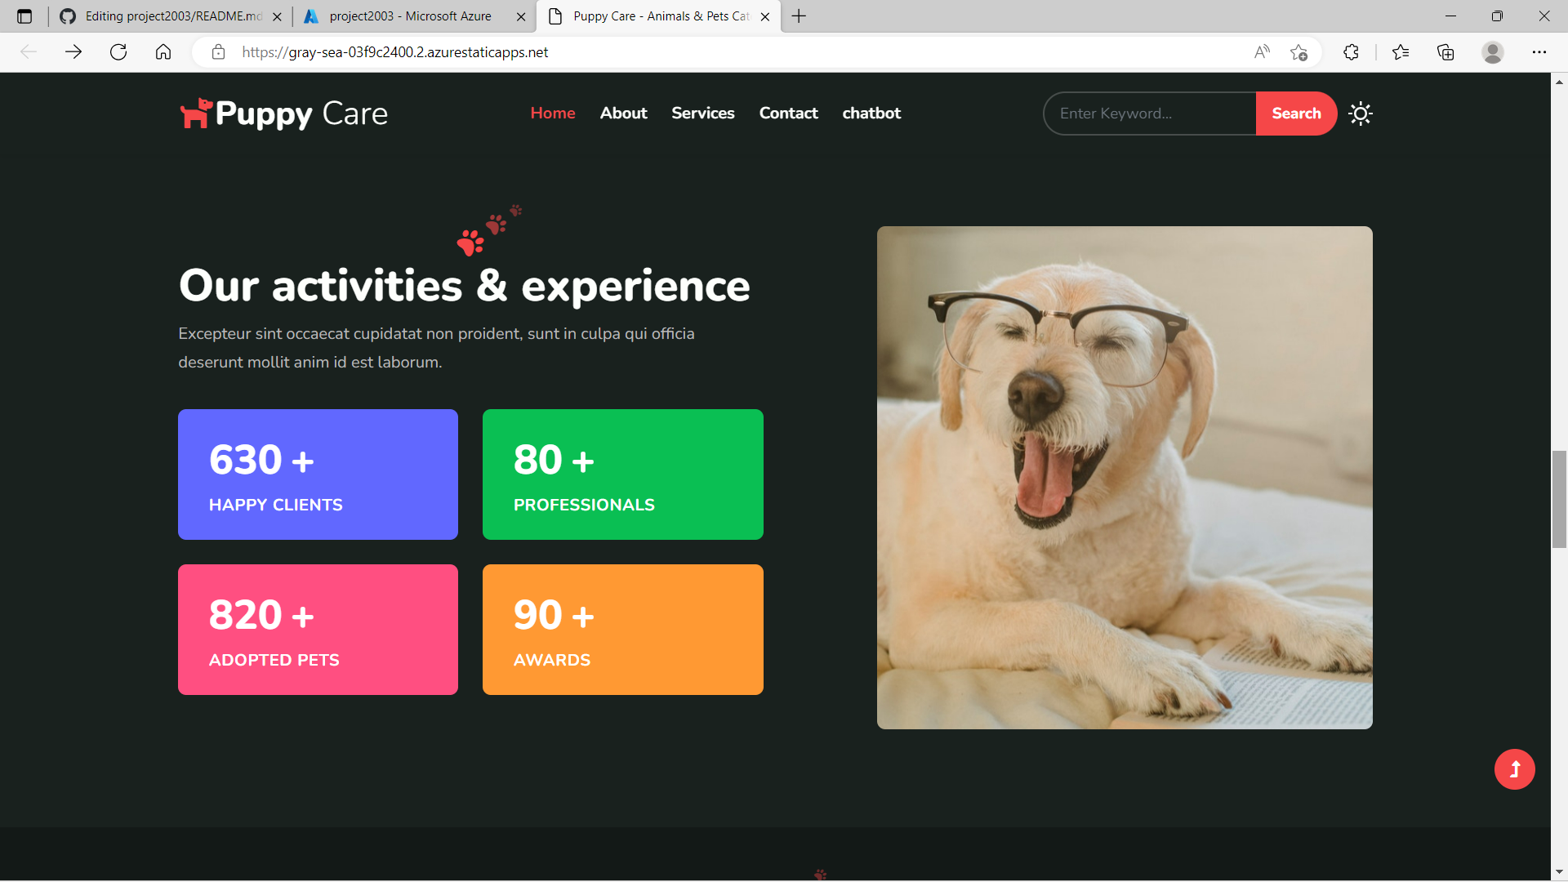Click the vertical page scrollbar
1568x882 pixels.
point(1558,499)
